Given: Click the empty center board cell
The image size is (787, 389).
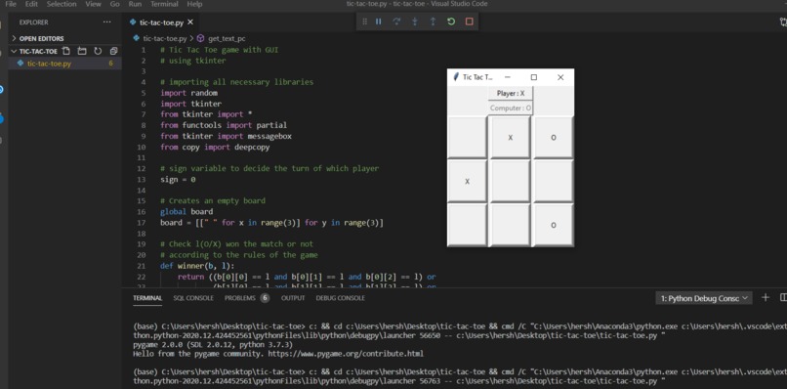Looking at the screenshot, I should tap(511, 181).
